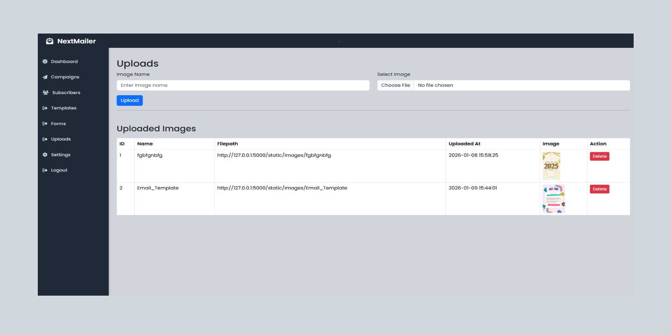671x335 pixels.
Task: Click the NextMailer brand title
Action: point(77,41)
